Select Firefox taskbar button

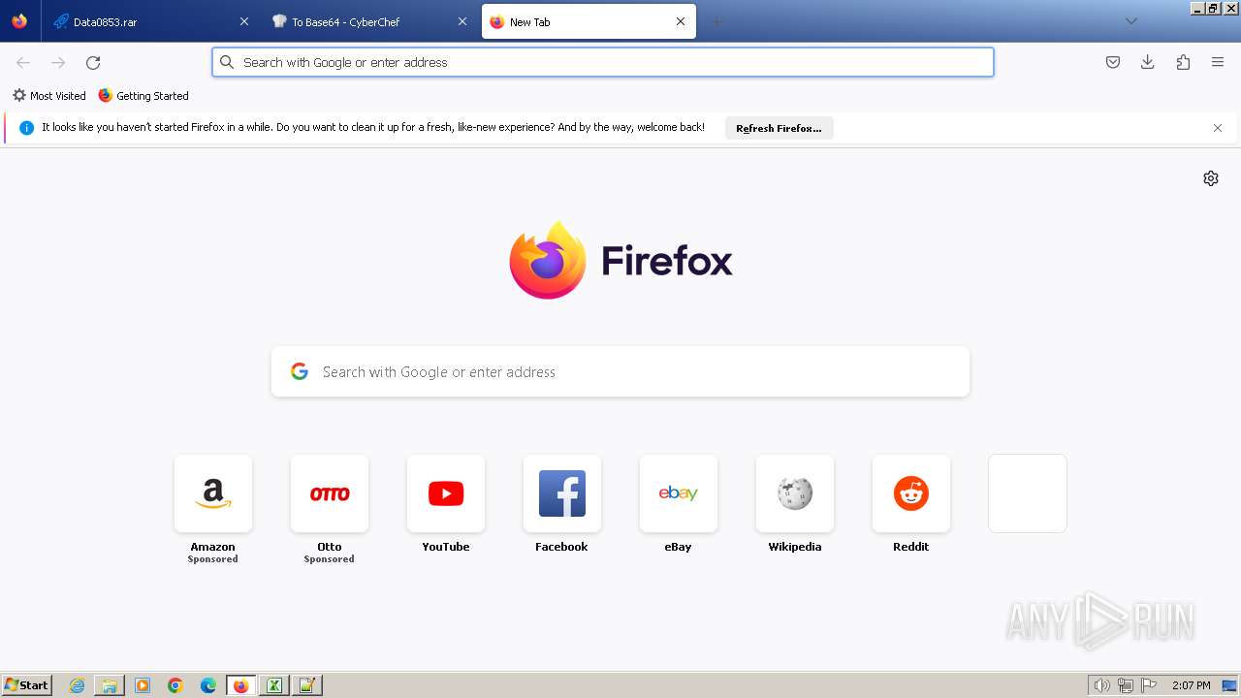point(241,685)
